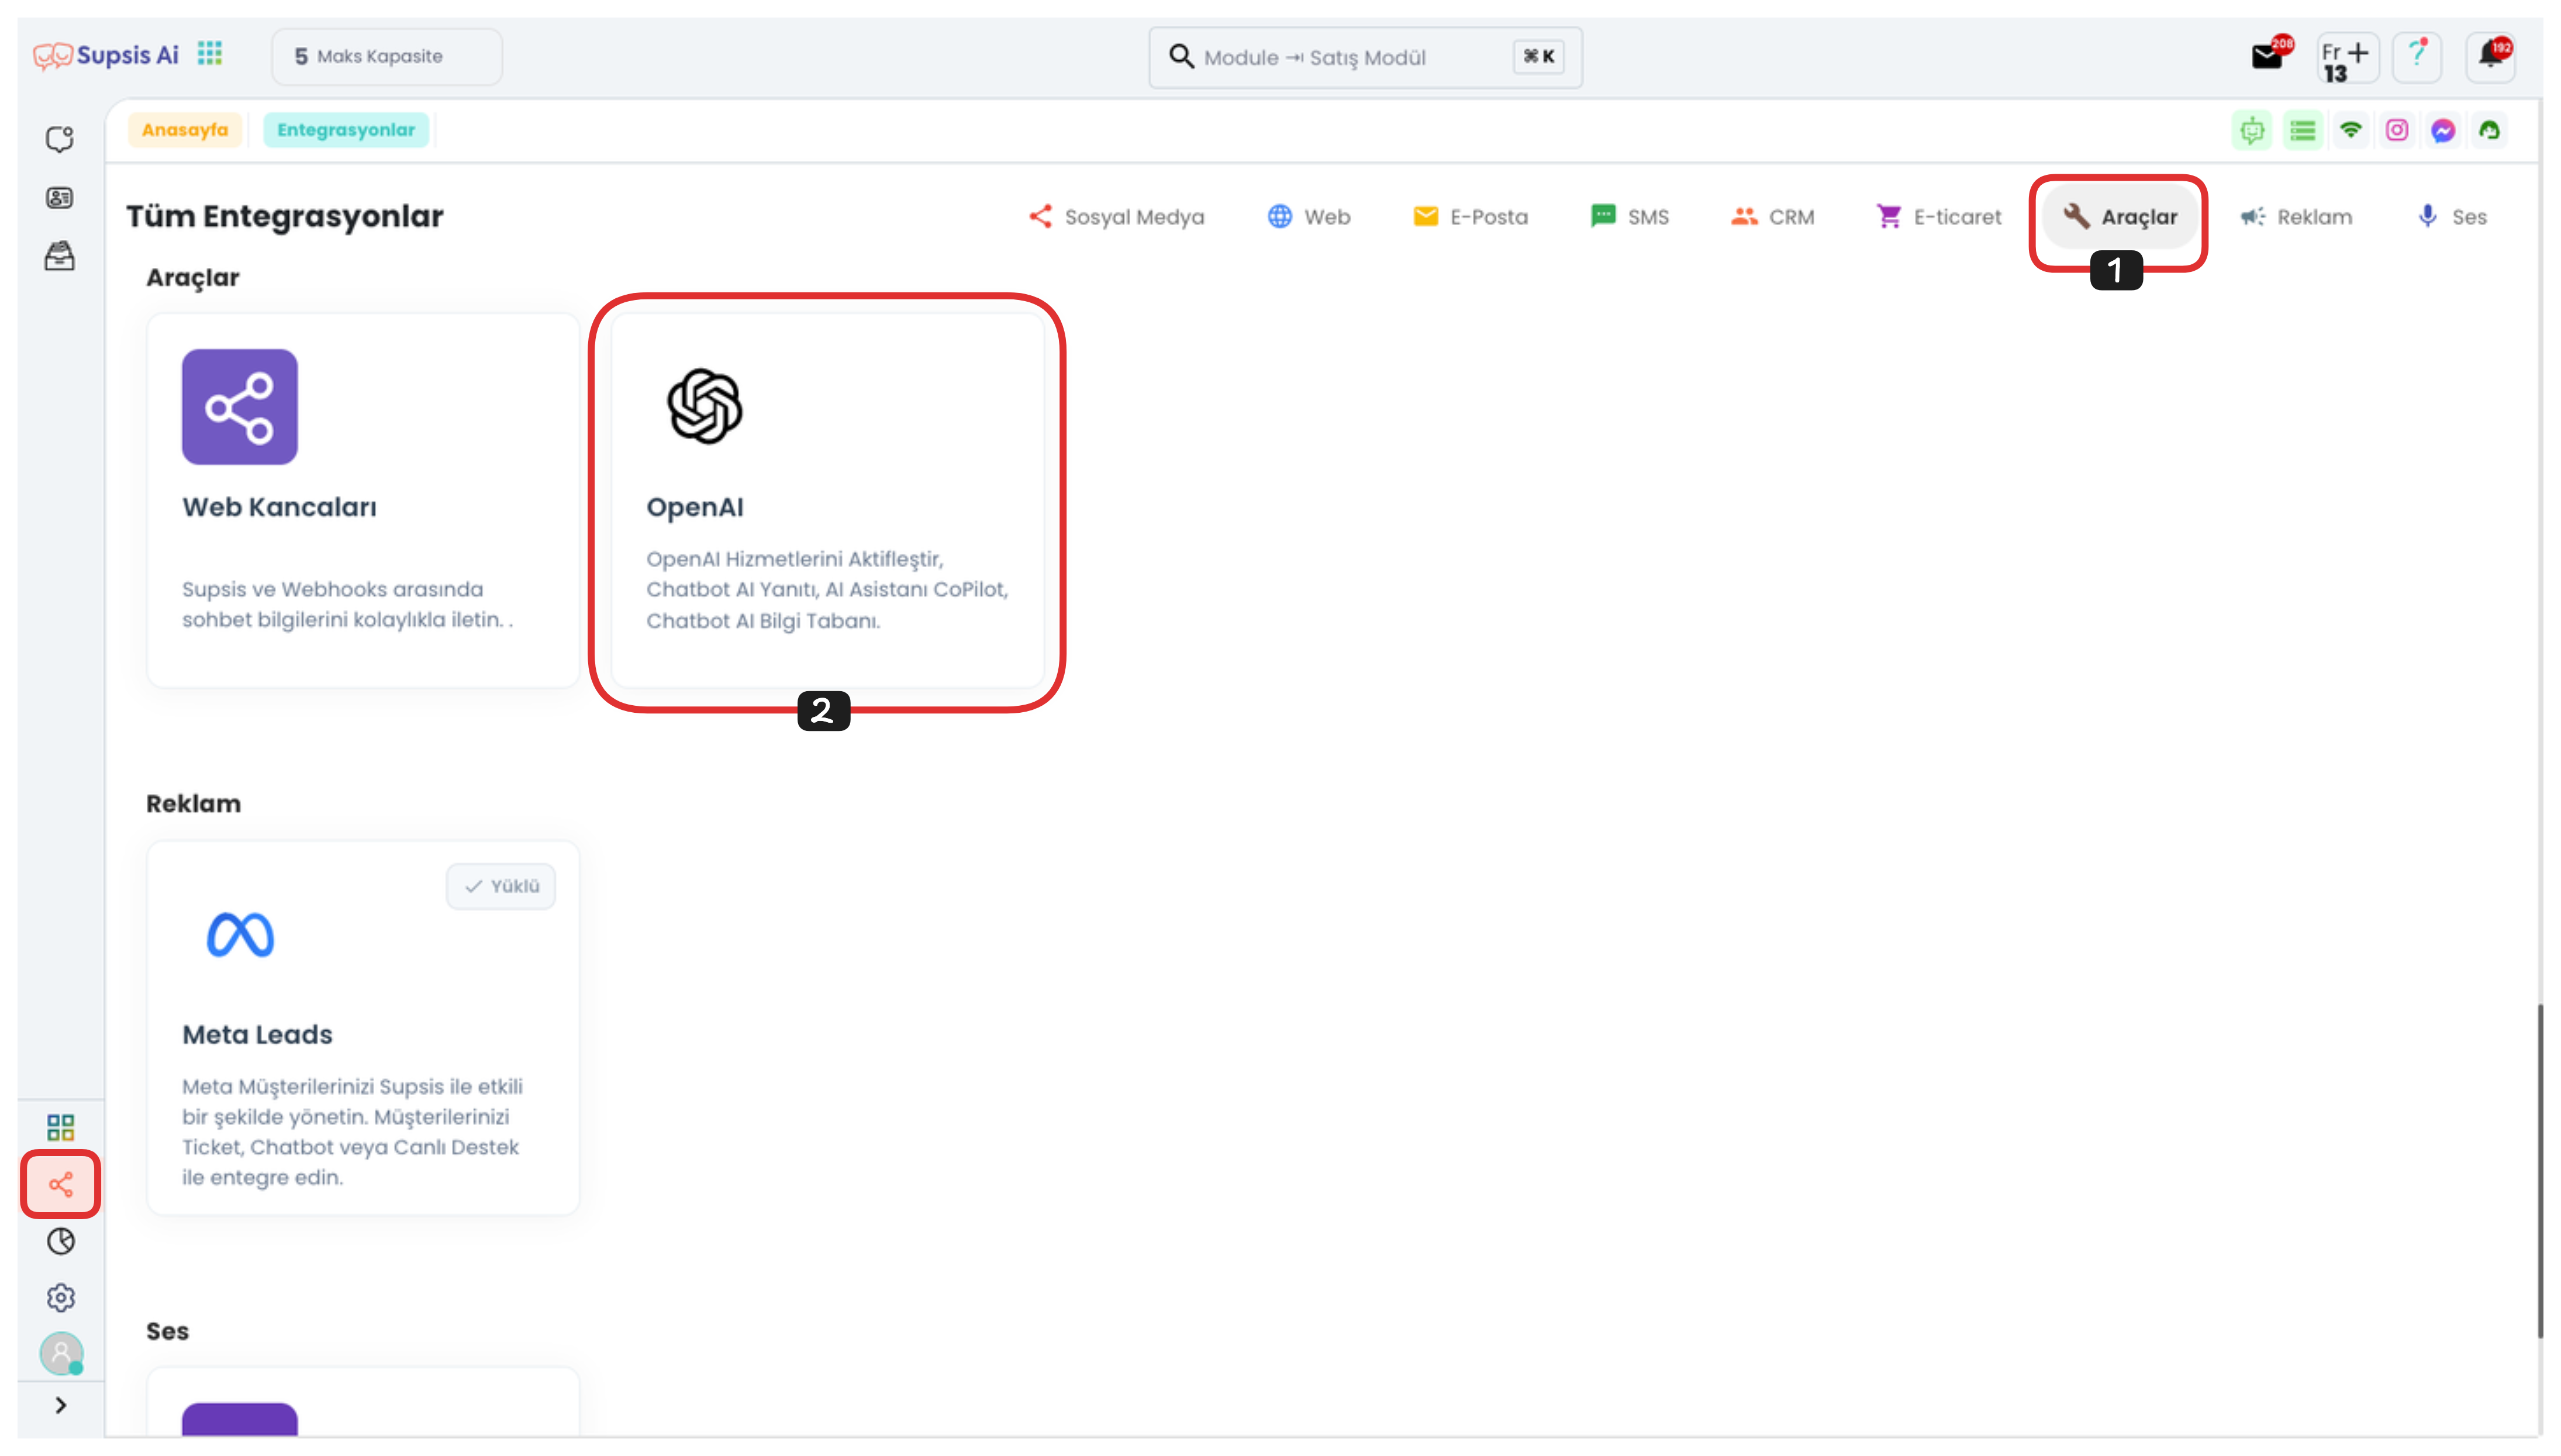This screenshot has height=1456, width=2561.
Task: Click the Meta infinity logo icon
Action: (x=240, y=935)
